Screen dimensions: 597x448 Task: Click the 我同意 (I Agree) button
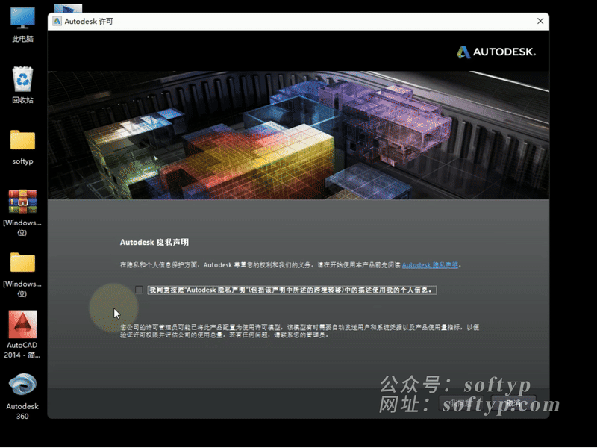point(460,403)
